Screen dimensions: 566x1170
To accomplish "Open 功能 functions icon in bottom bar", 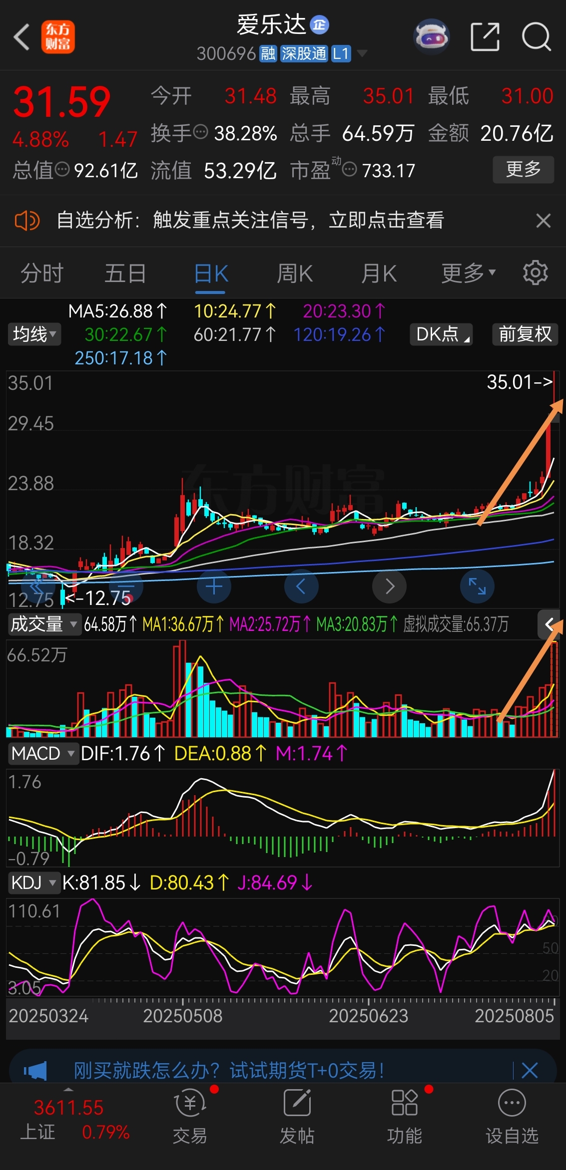I will click(x=405, y=1118).
